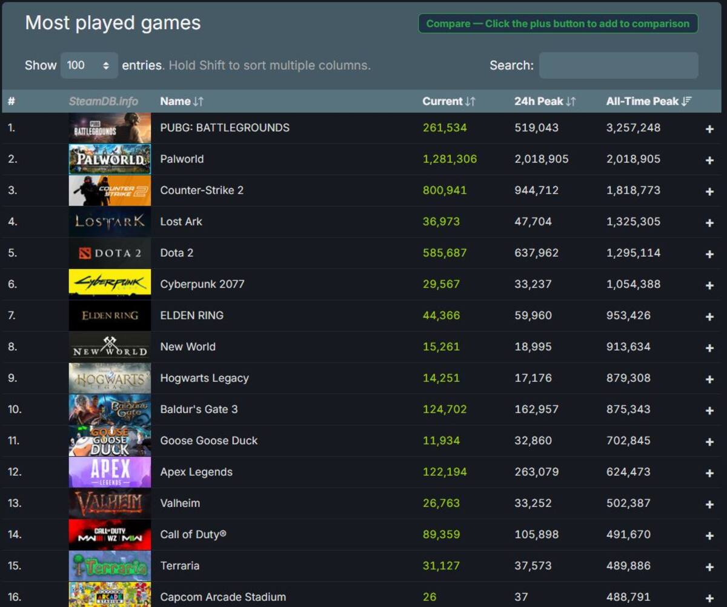Add ELDEN RING with the plus button
Viewport: 727px width, 607px height.
pyautogui.click(x=709, y=317)
